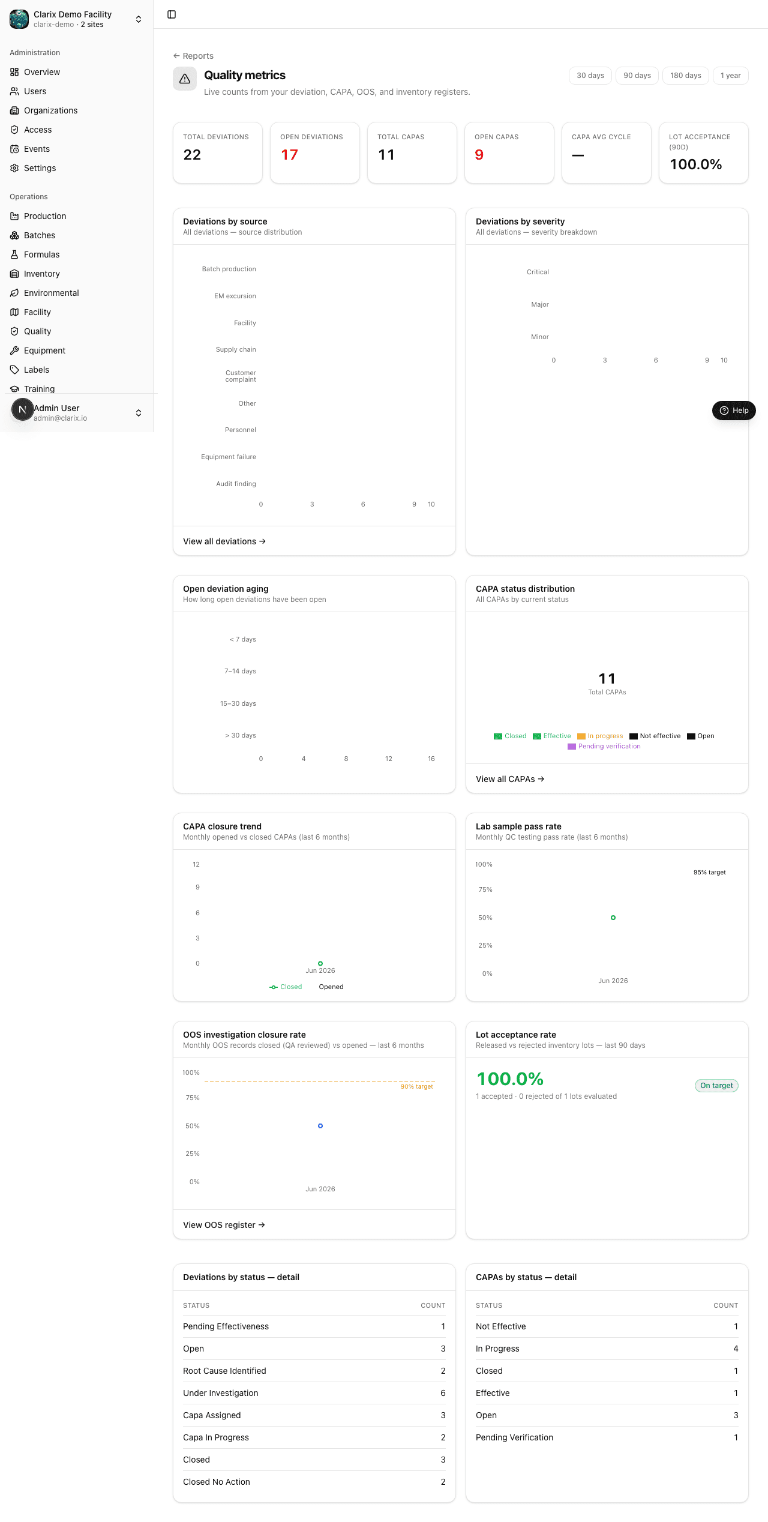This screenshot has height=1522, width=768.
Task: Navigate to Inventory
Action: (77, 274)
